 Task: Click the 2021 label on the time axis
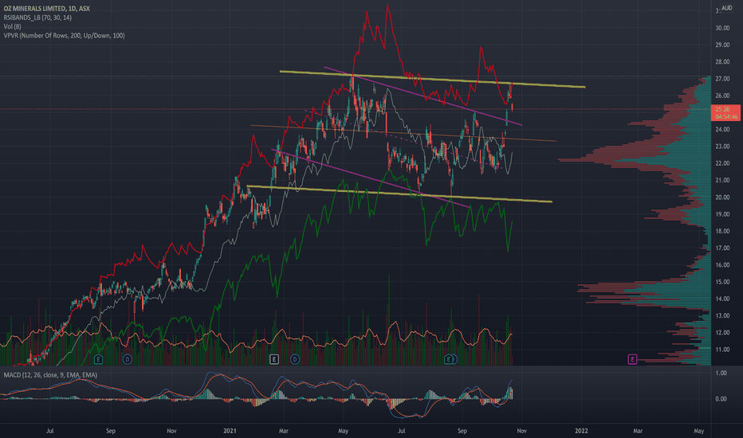point(230,431)
